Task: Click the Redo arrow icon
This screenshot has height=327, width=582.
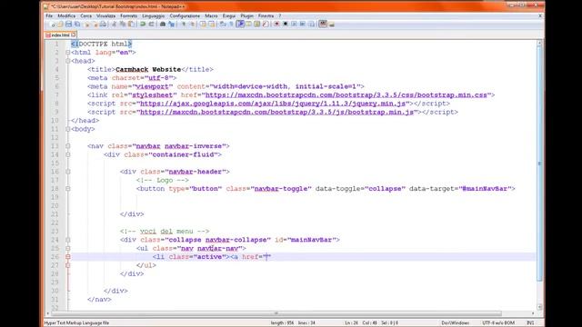Action: (x=152, y=25)
